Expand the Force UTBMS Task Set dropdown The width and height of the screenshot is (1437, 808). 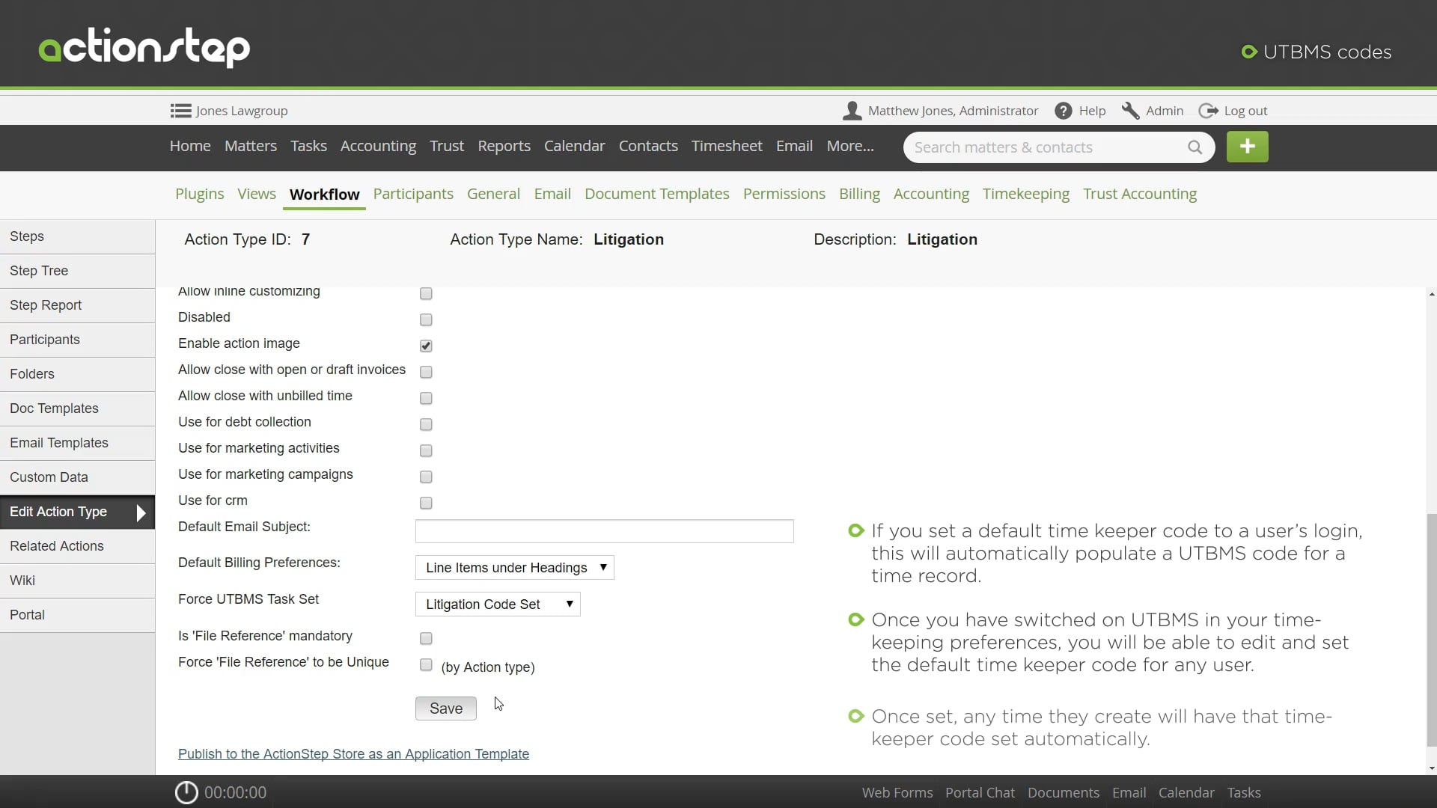pyautogui.click(x=498, y=605)
